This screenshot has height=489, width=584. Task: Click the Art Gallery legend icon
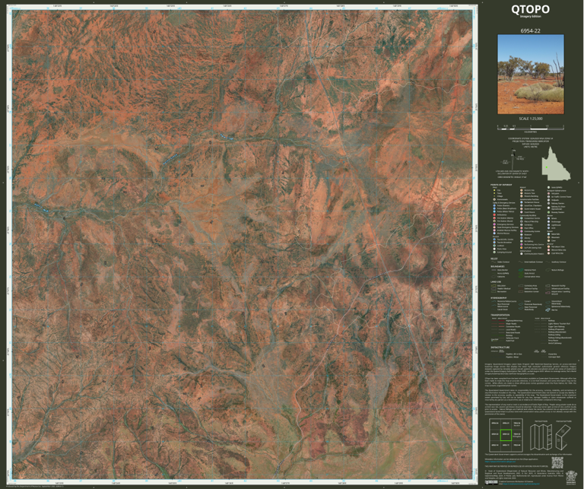(x=522, y=241)
